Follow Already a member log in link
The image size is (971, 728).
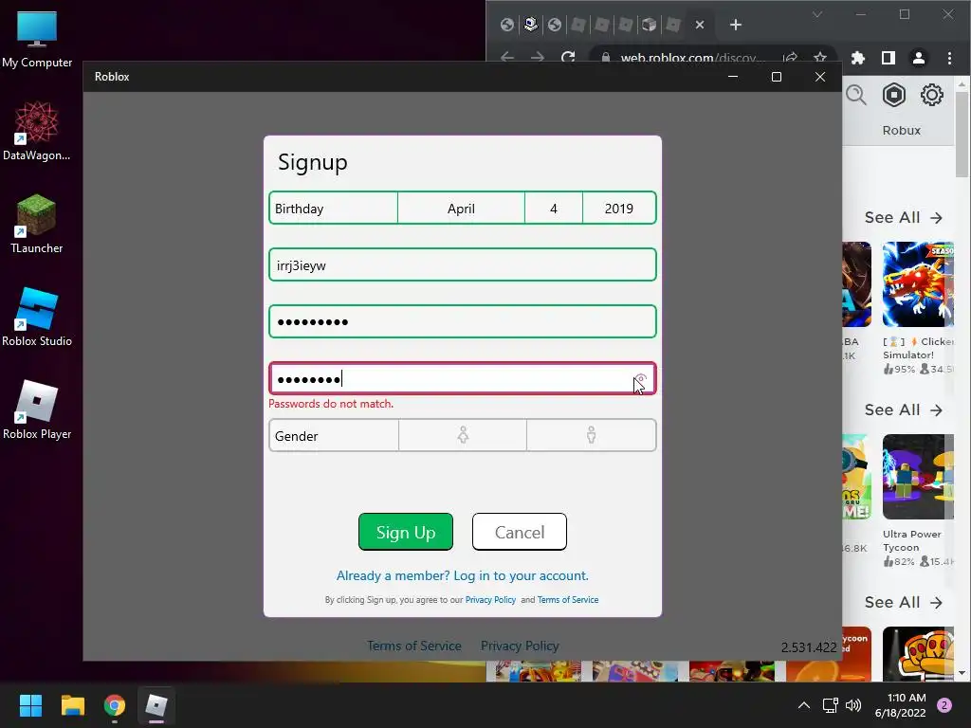[x=462, y=575]
